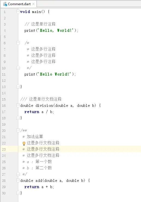Click the division function name
The image size is (141, 202).
44,105
